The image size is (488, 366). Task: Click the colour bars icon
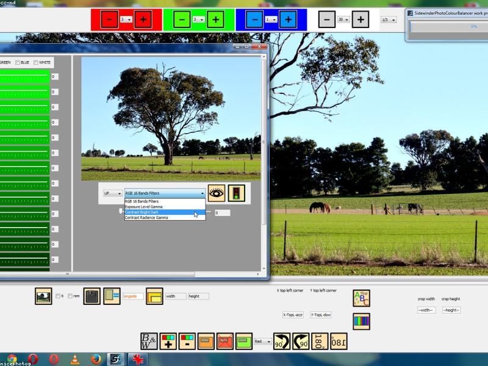(361, 321)
